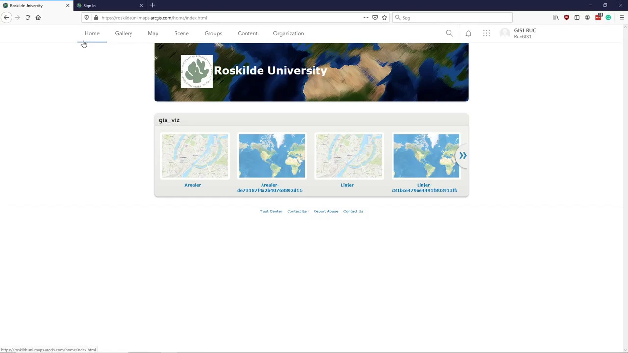This screenshot has height=353, width=628.
Task: Click the GIS1 RUC username text
Action: 525,30
